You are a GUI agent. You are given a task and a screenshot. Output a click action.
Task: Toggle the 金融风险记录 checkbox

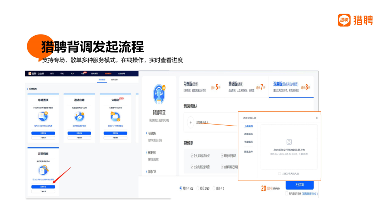(222, 167)
